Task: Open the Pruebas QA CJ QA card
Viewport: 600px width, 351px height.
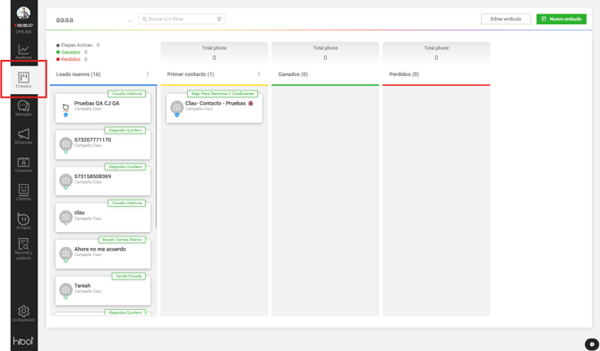Action: pyautogui.click(x=103, y=108)
